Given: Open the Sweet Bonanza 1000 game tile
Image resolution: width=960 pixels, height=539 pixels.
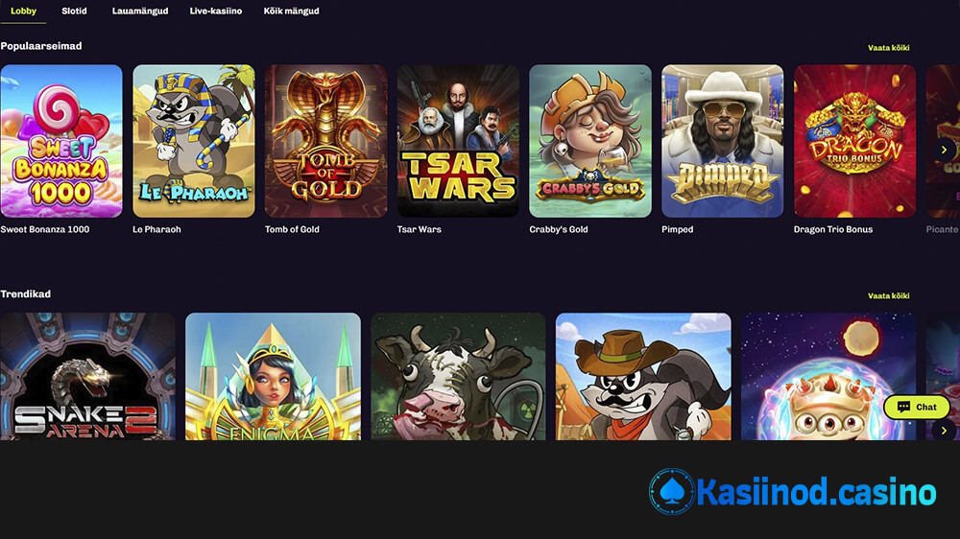Looking at the screenshot, I should tap(61, 141).
